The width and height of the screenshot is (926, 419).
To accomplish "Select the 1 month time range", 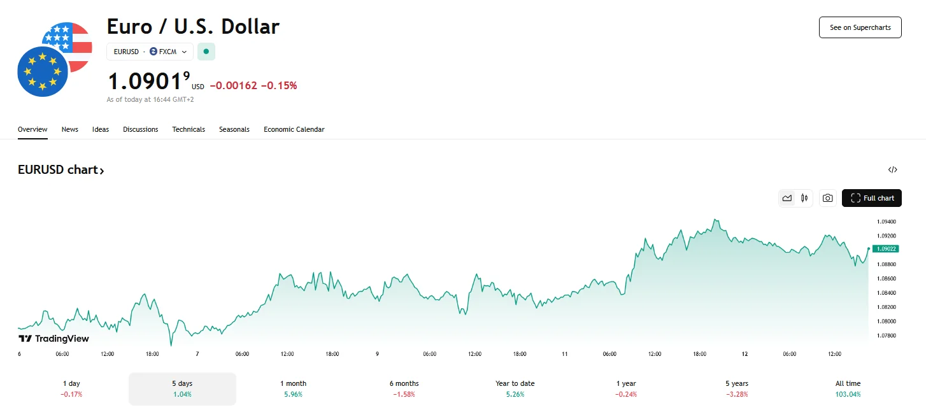I will [293, 388].
